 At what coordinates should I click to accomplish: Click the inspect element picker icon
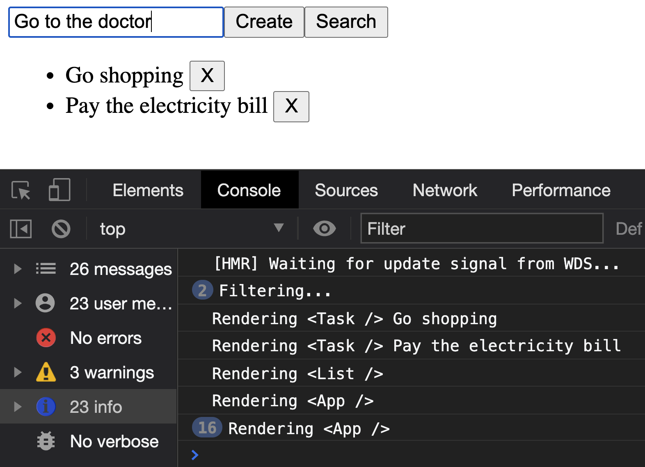[x=21, y=190]
